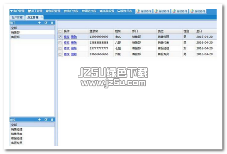Select 全部 in the 岗位 list
This screenshot has height=154, width=227.
click(32, 125)
